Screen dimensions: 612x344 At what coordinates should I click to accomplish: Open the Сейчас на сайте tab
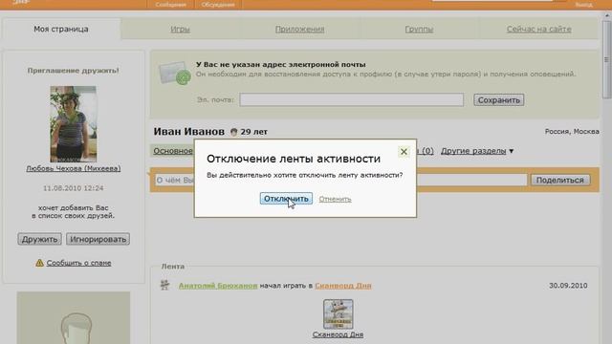pyautogui.click(x=539, y=29)
